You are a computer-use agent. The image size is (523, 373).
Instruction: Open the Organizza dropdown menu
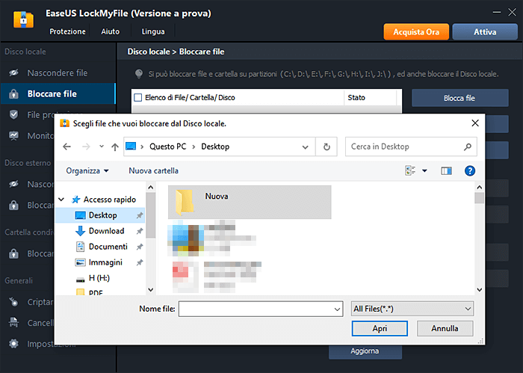tap(87, 171)
